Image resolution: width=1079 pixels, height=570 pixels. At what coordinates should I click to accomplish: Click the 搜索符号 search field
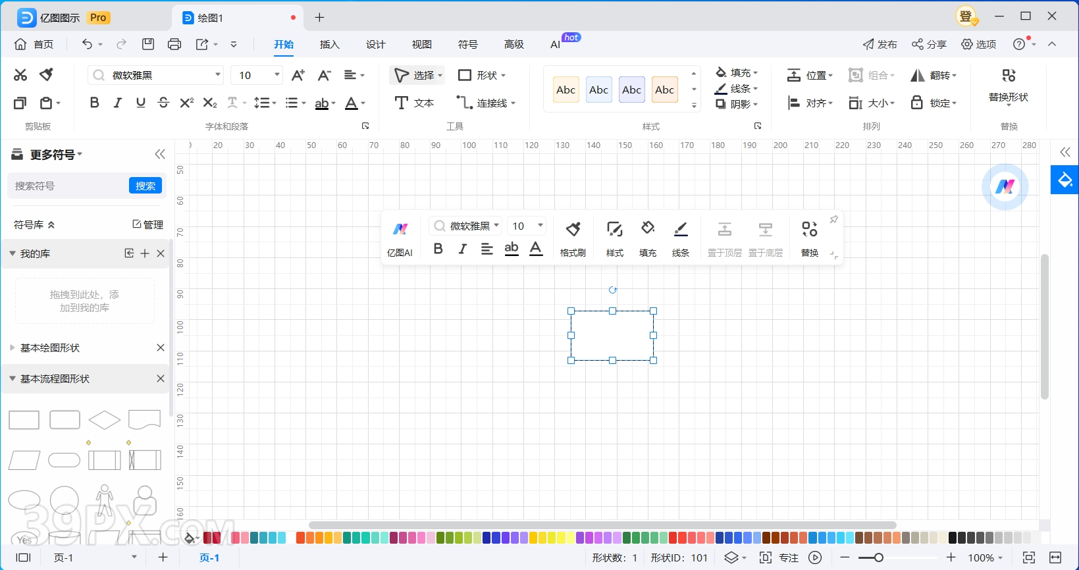coord(69,186)
